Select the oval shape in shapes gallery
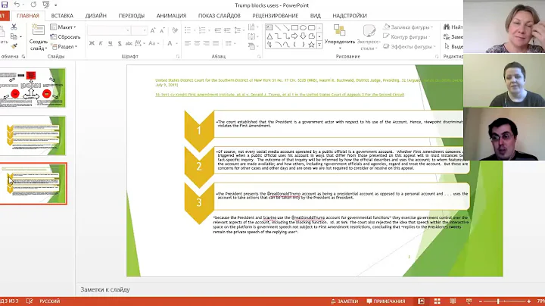The height and width of the screenshot is (306, 545). pyautogui.click(x=303, y=27)
